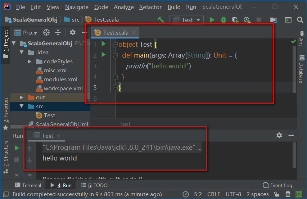Image resolution: width=307 pixels, height=199 pixels.
Task: Collapse the .idea folder
Action: [x=22, y=52]
